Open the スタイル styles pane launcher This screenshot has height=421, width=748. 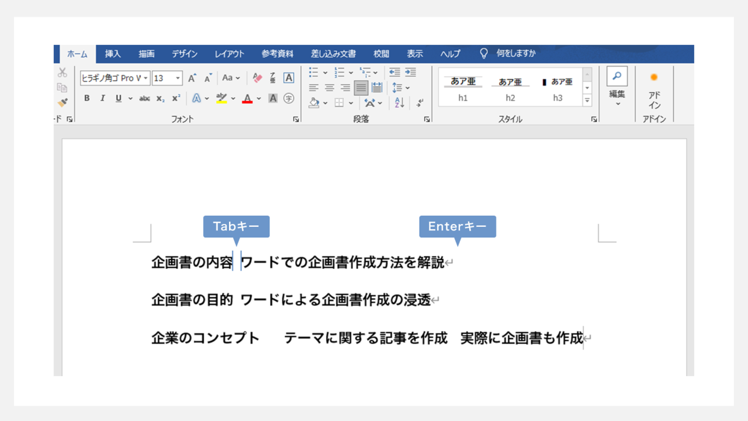tap(594, 119)
